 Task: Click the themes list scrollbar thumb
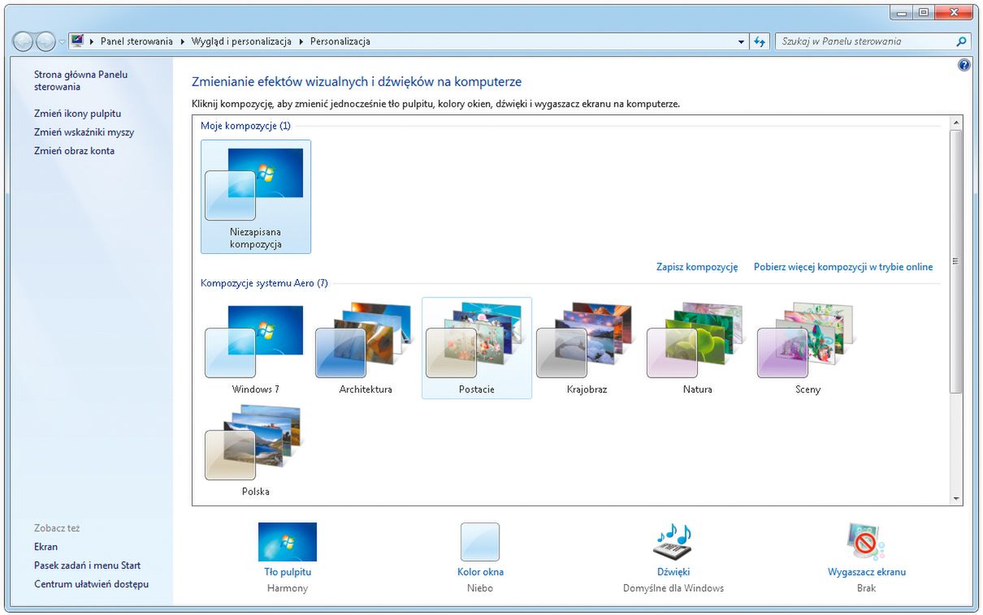pyautogui.click(x=956, y=261)
